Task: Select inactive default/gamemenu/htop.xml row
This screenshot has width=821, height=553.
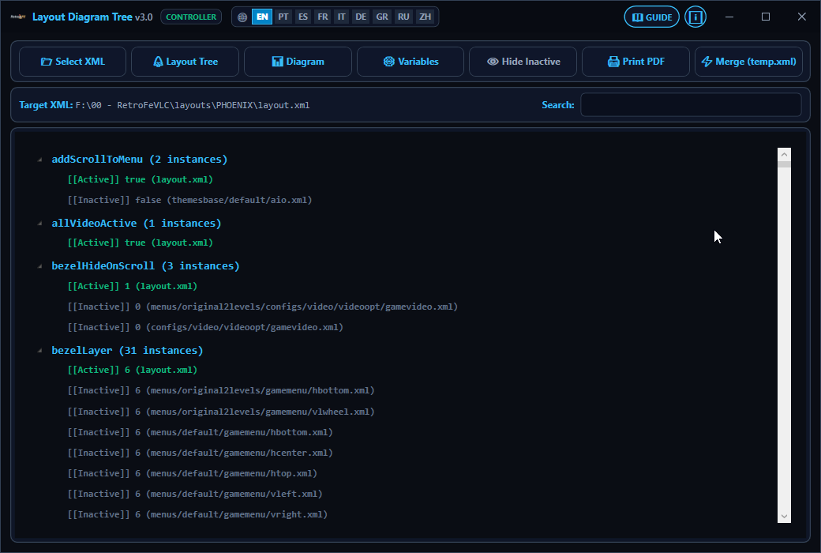Action: (x=192, y=473)
